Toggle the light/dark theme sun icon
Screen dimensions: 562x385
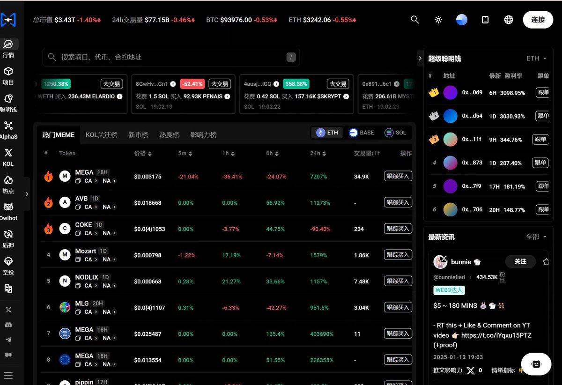[x=438, y=20]
